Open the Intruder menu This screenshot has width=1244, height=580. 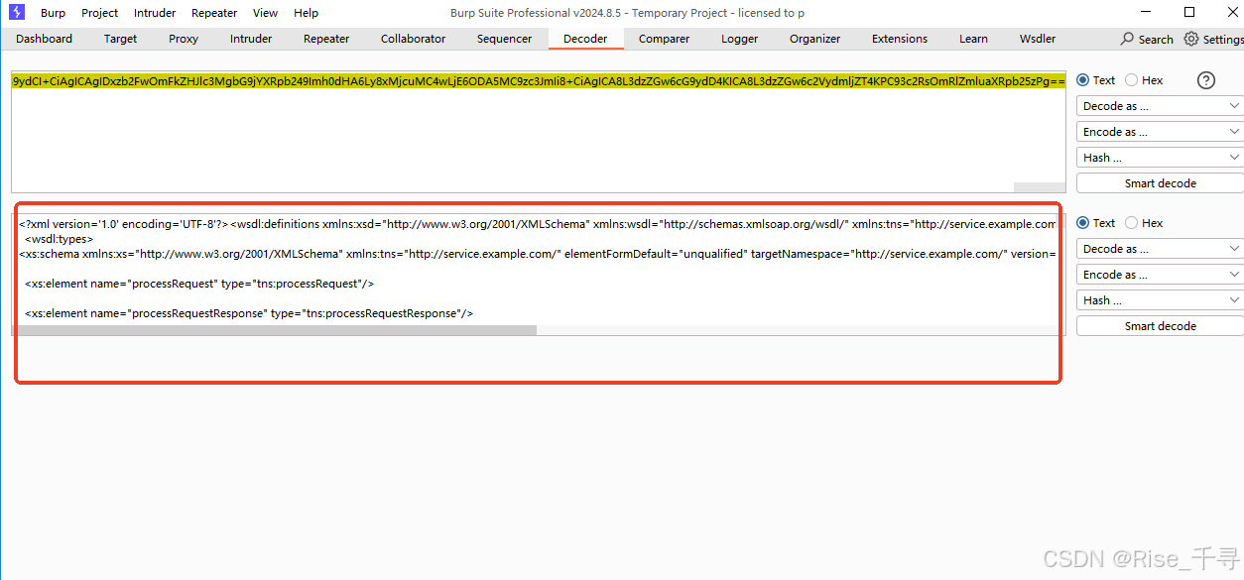click(155, 13)
